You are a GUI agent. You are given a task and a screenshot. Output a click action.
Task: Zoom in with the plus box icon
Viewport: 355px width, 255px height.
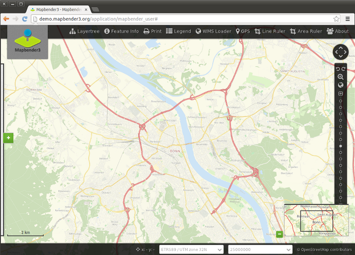tap(341, 93)
